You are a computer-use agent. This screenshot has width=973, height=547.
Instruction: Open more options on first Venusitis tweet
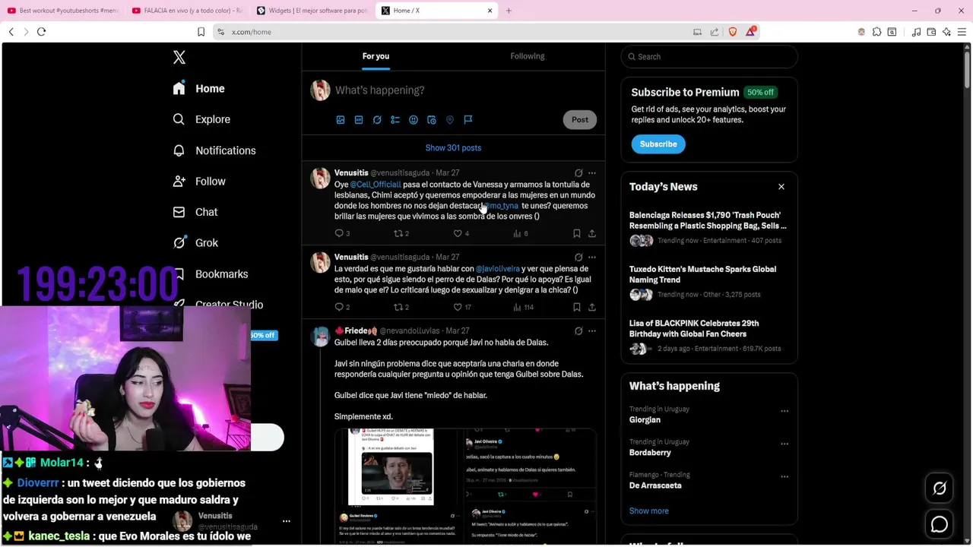592,173
